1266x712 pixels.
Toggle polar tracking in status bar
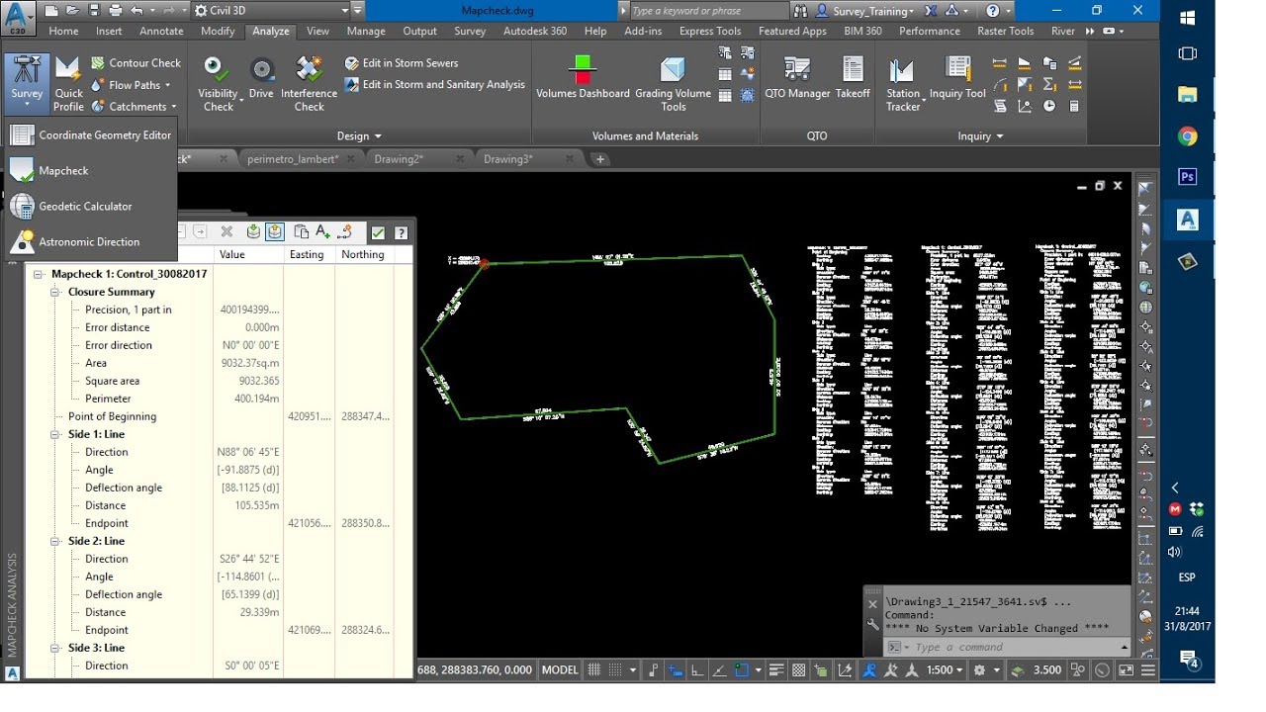[x=720, y=669]
